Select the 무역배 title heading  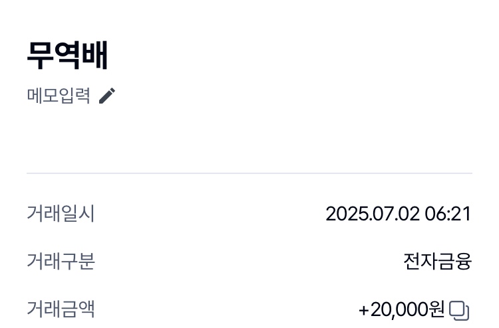[67, 56]
